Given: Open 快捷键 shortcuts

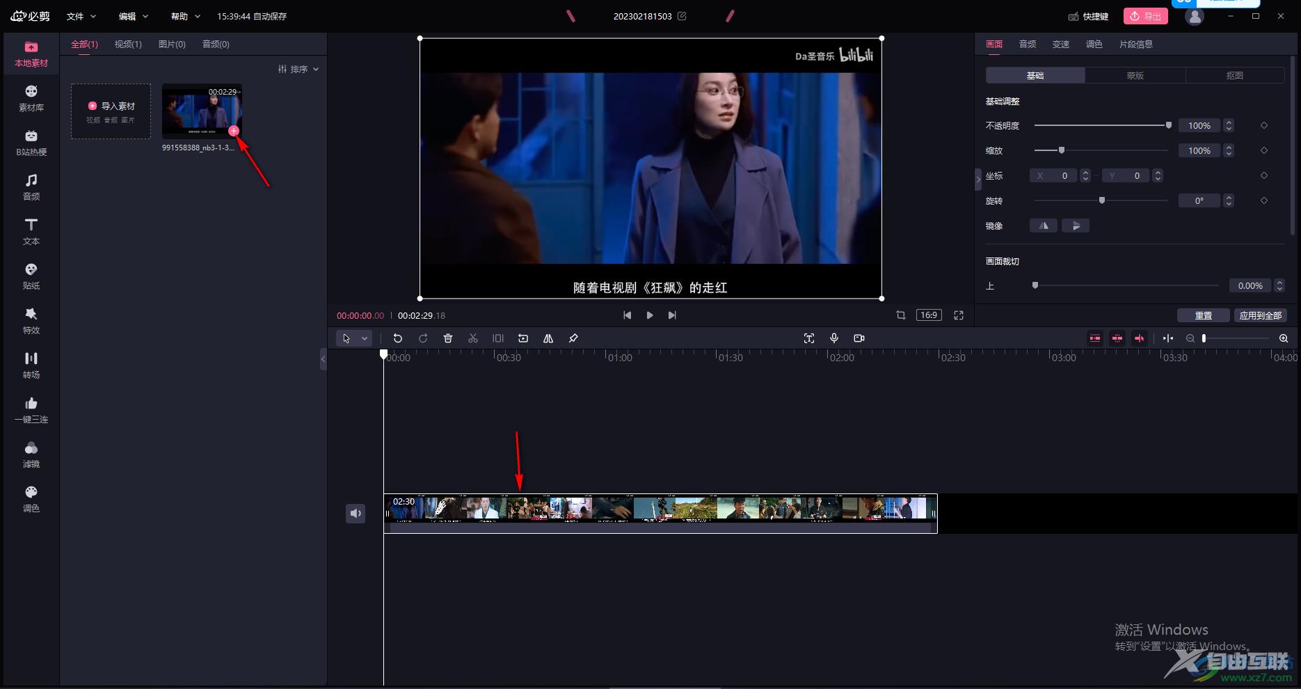Looking at the screenshot, I should tap(1088, 16).
